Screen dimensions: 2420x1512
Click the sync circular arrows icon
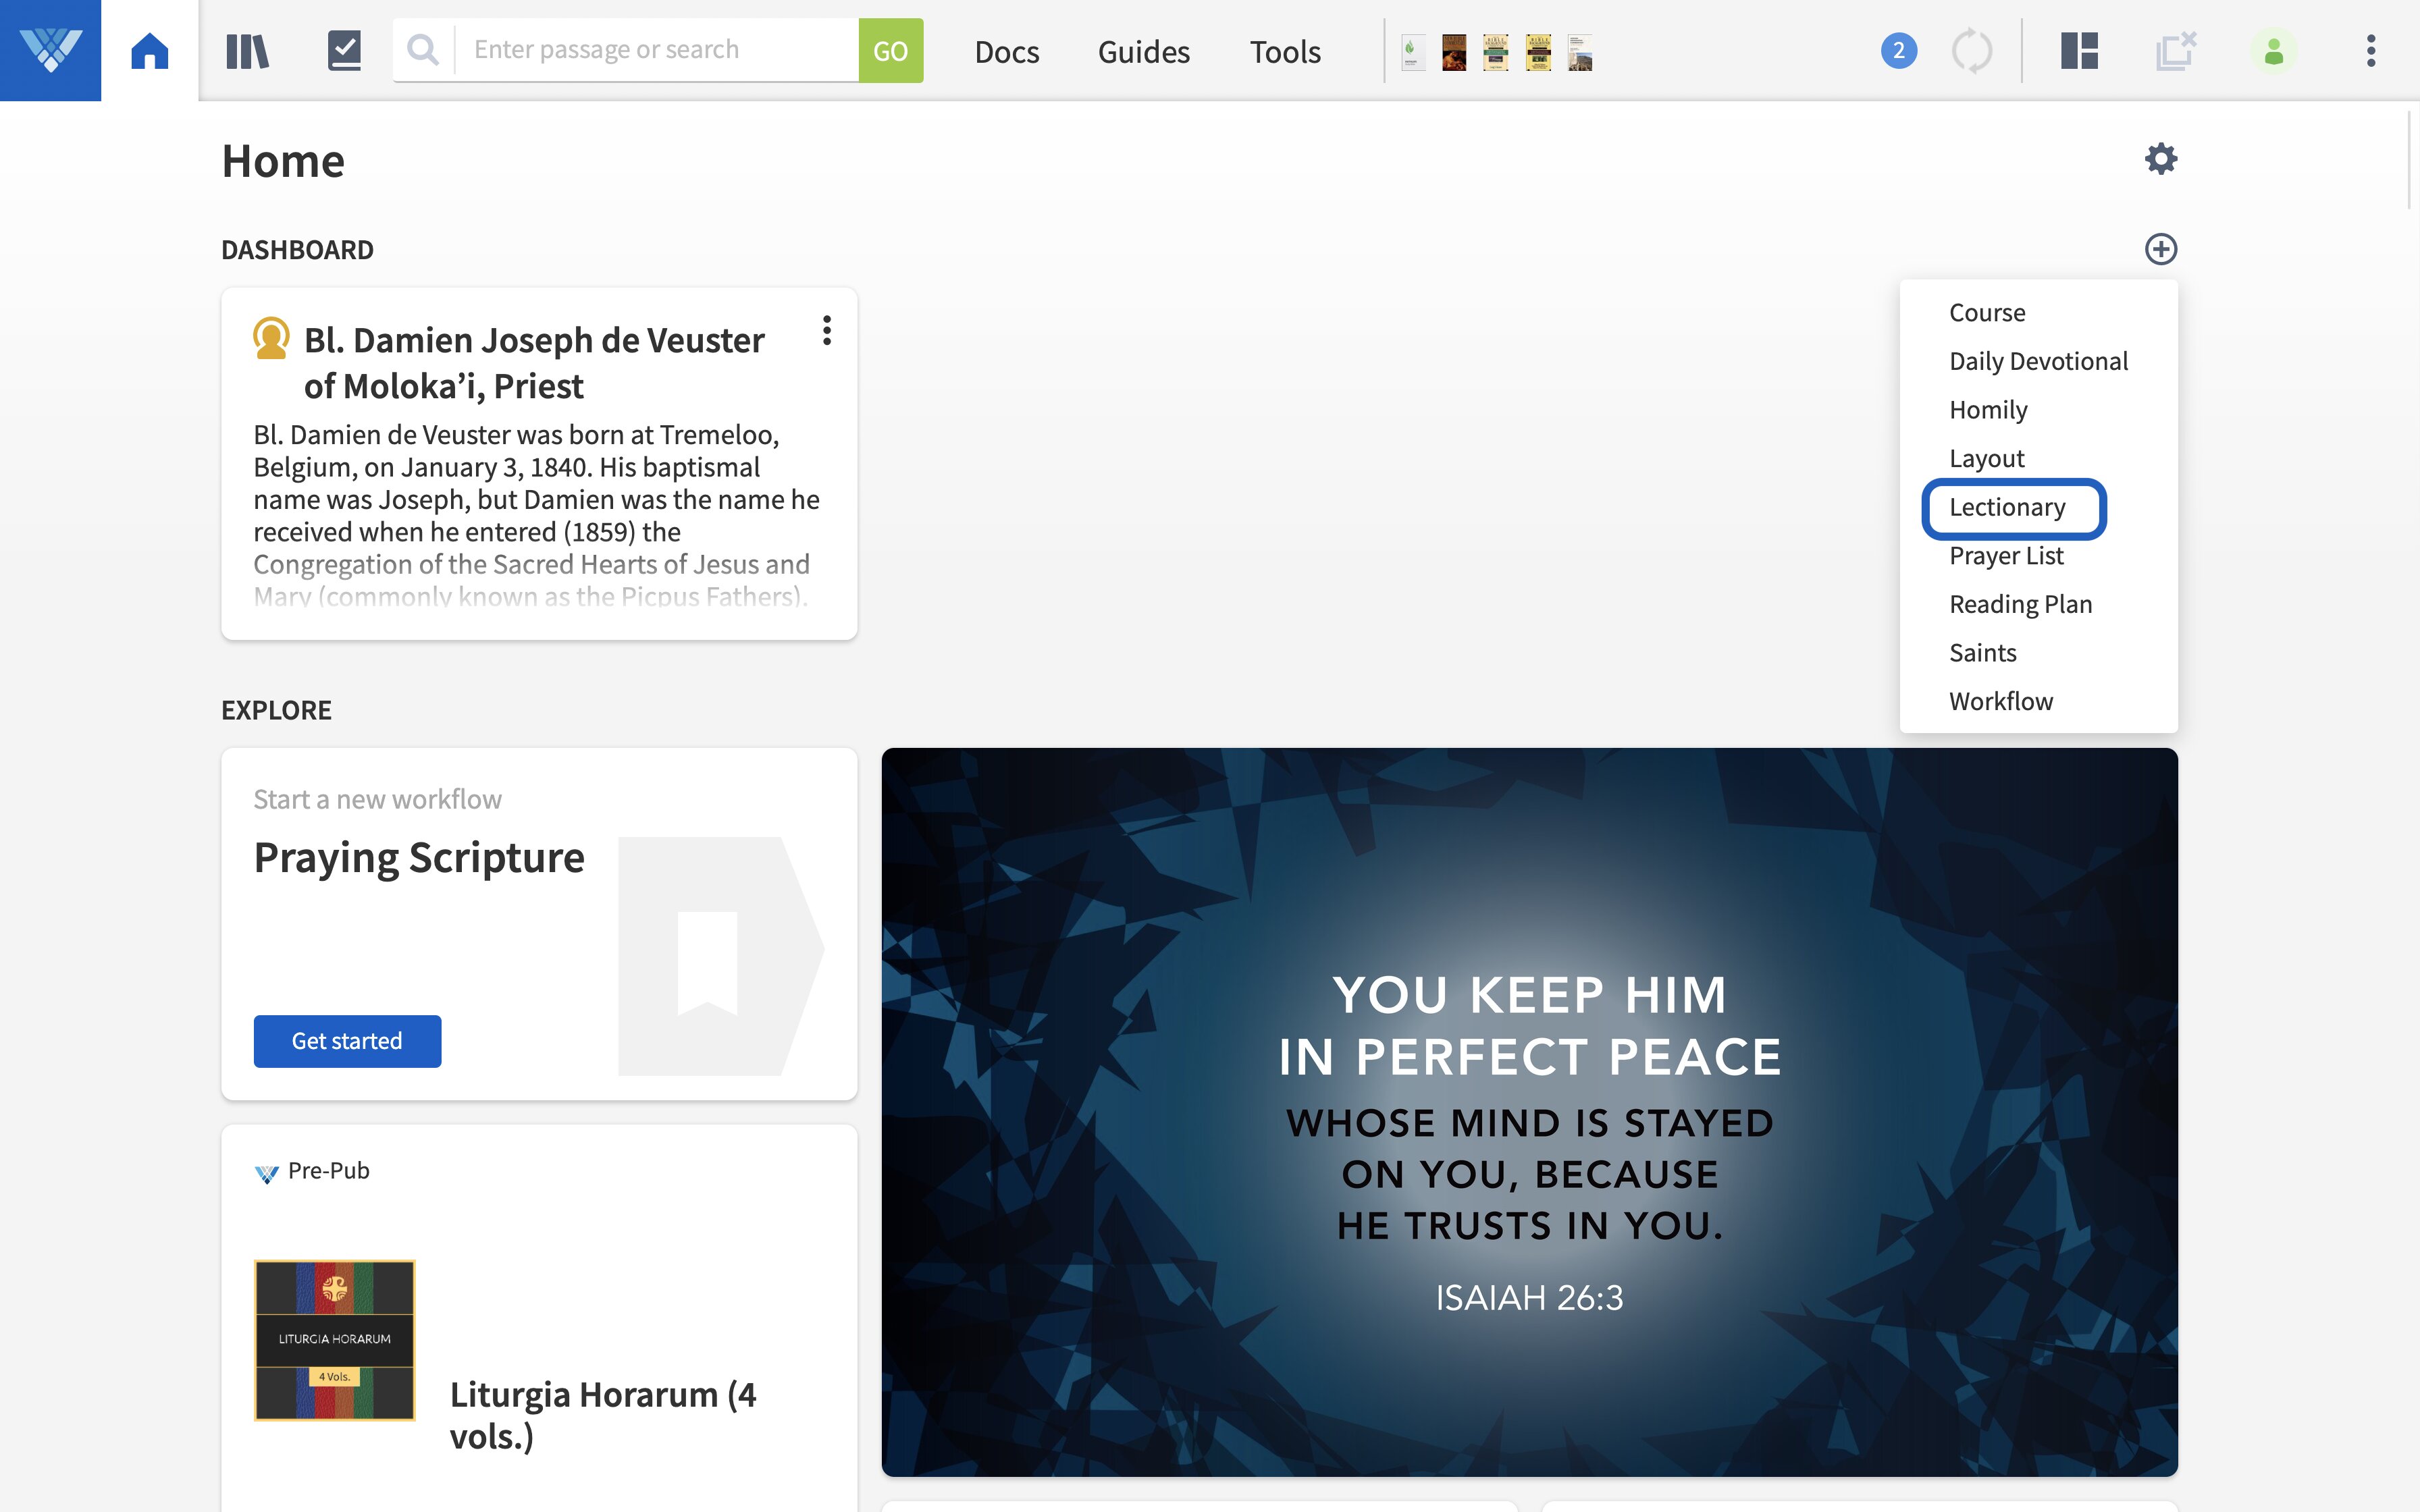point(1972,51)
